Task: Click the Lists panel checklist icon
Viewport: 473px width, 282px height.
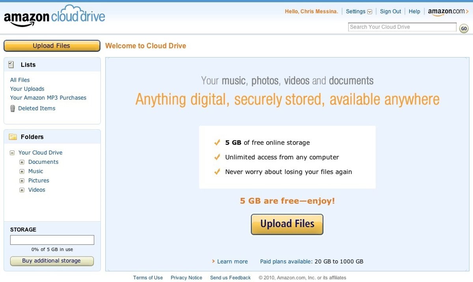Action: point(11,65)
